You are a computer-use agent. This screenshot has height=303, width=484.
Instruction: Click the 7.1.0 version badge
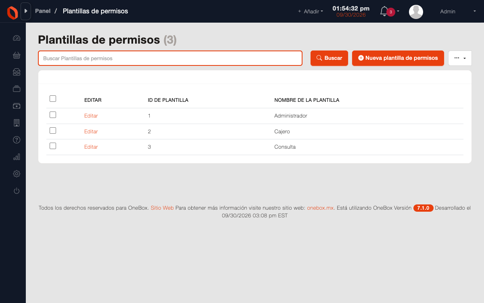click(x=423, y=208)
